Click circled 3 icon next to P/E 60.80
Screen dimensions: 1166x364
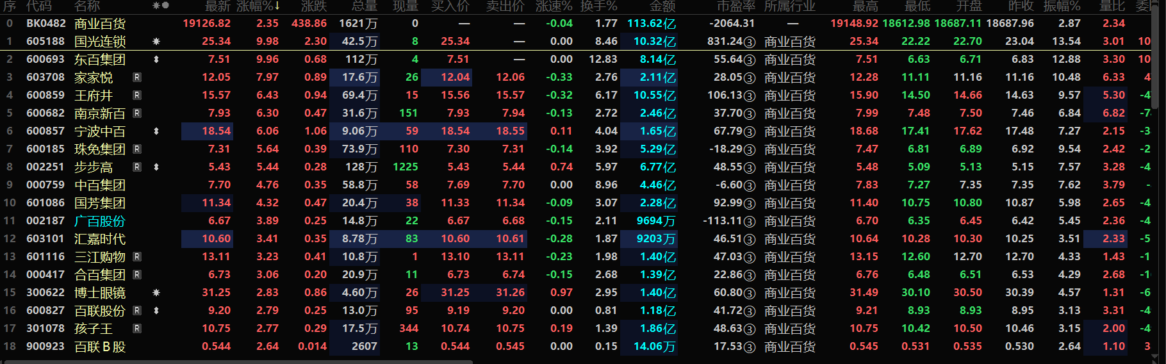click(x=750, y=293)
